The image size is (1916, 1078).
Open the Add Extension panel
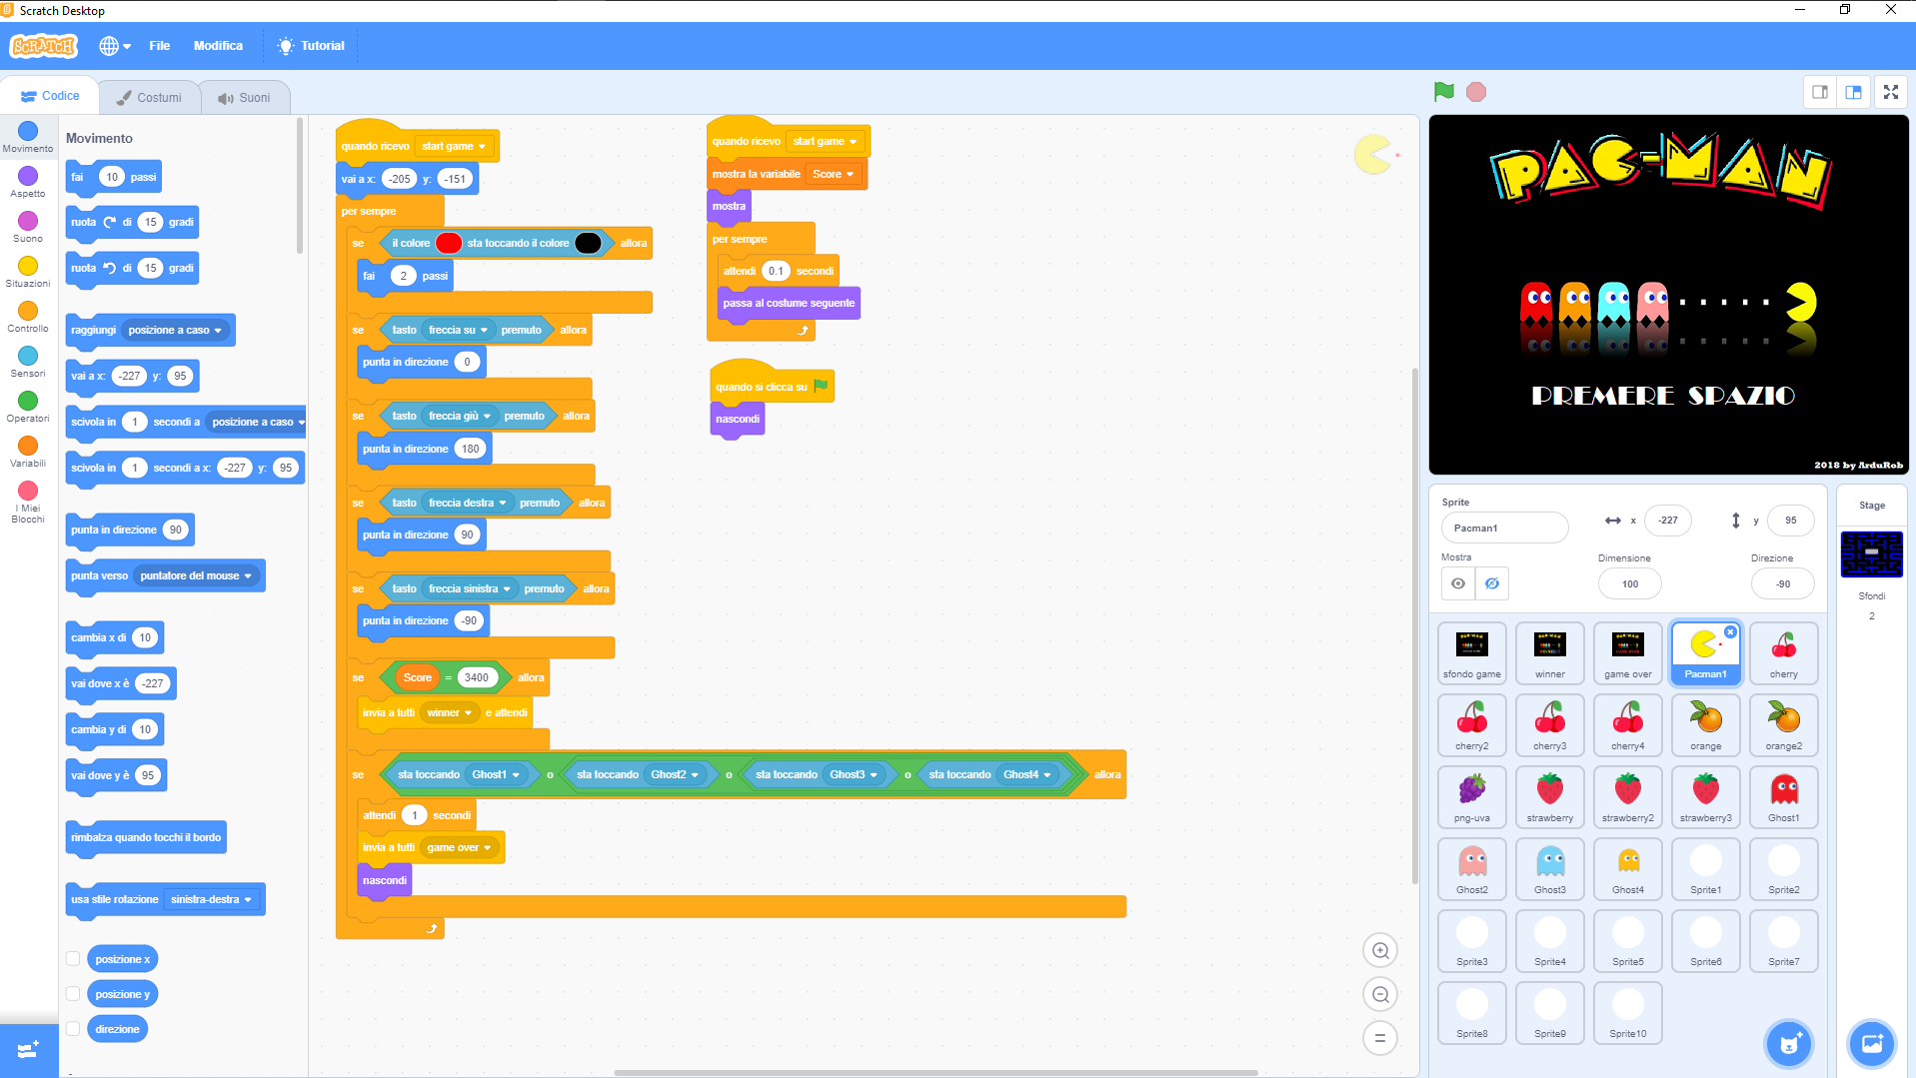[x=28, y=1049]
